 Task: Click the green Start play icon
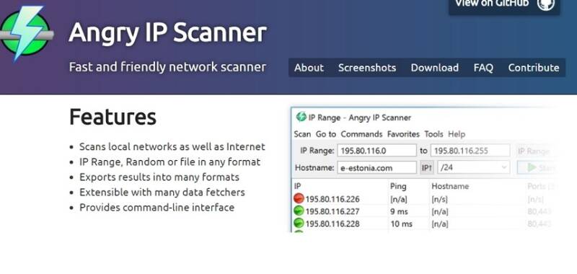point(532,168)
